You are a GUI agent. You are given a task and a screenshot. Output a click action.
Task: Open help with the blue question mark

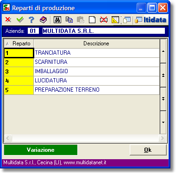pos(31,20)
